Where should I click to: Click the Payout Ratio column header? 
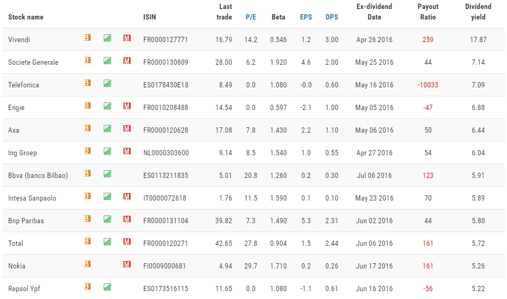click(428, 12)
